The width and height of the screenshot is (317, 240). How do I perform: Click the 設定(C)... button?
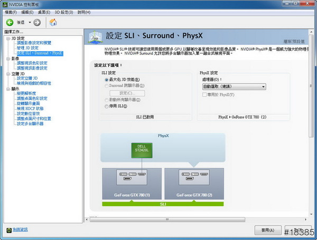127,93
